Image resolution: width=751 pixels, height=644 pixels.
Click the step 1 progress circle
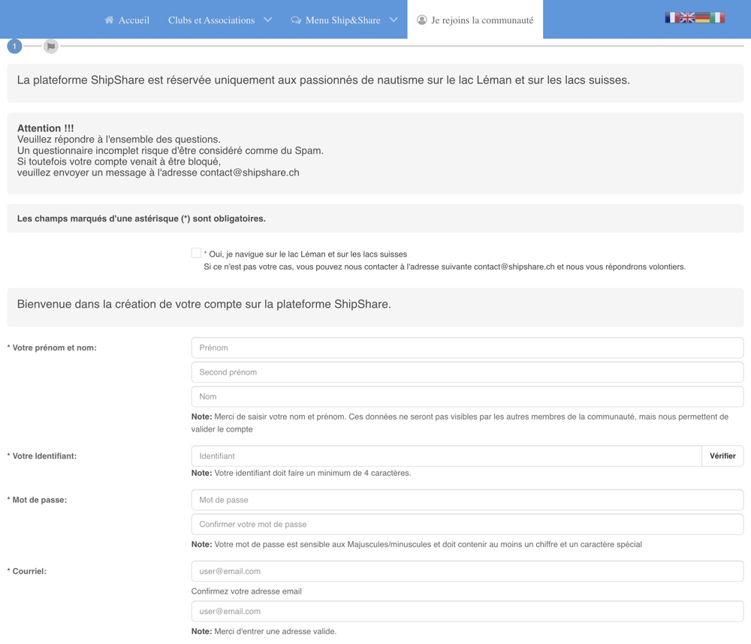pos(14,47)
